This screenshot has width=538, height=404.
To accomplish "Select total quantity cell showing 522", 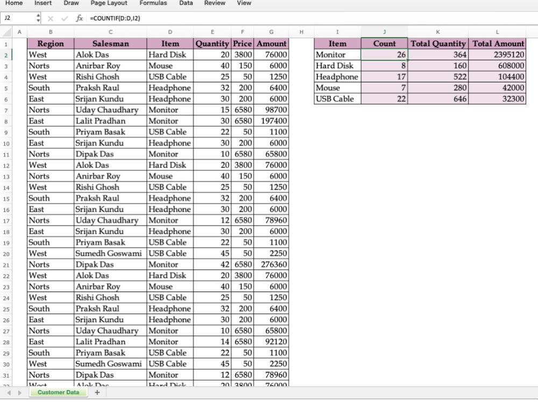I will point(438,76).
